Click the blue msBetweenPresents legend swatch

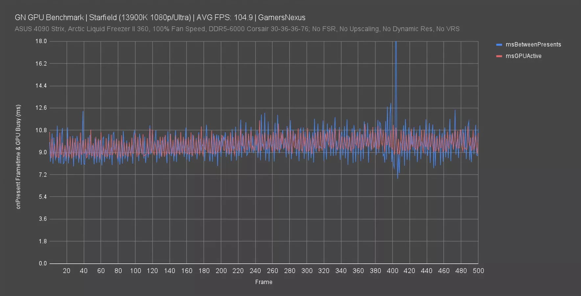click(x=499, y=45)
